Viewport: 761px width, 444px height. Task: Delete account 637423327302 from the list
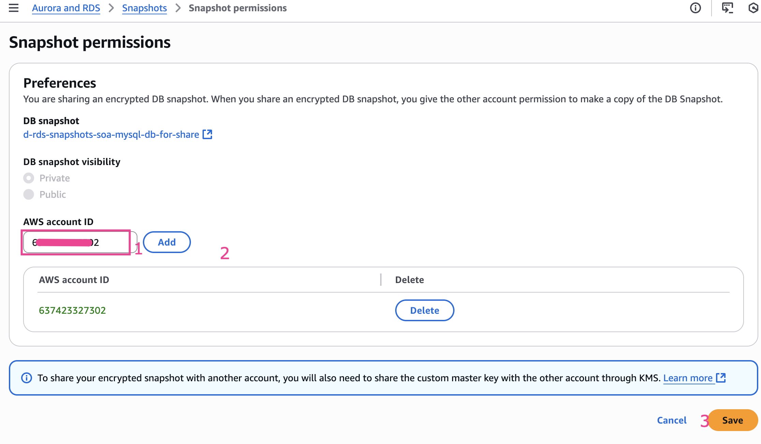point(424,310)
